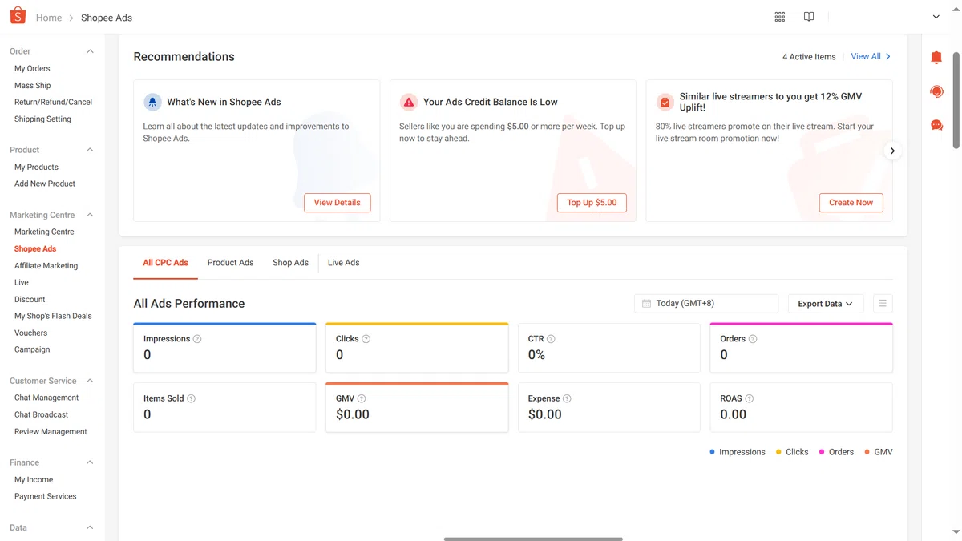Switch to Live Ads tab
Screen dimensions: 962x541
[343, 263]
